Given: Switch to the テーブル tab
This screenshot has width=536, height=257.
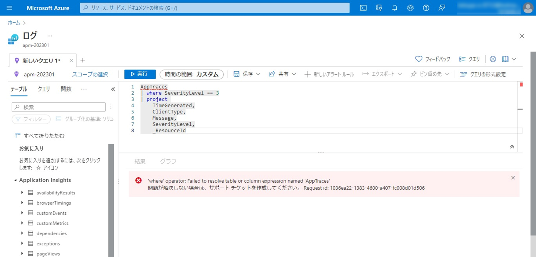Looking at the screenshot, I should coord(19,89).
